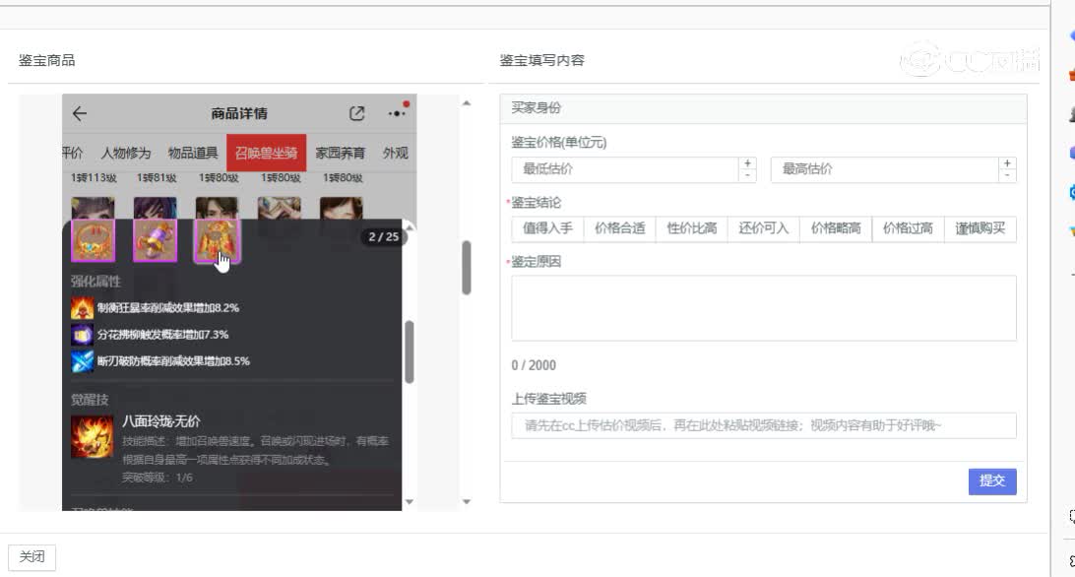Click the 关闭 button at bottom left
This screenshot has height=577, width=1075.
click(32, 556)
